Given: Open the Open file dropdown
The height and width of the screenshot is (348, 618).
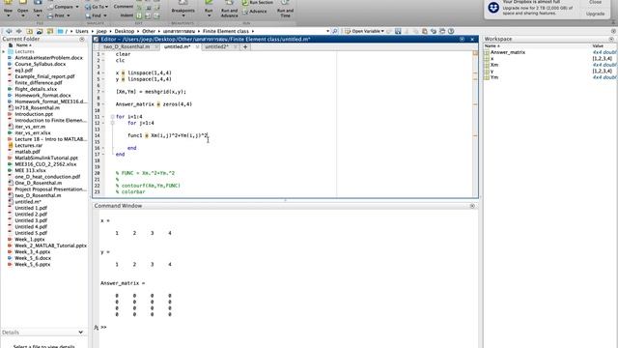Looking at the screenshot, I should (23, 15).
